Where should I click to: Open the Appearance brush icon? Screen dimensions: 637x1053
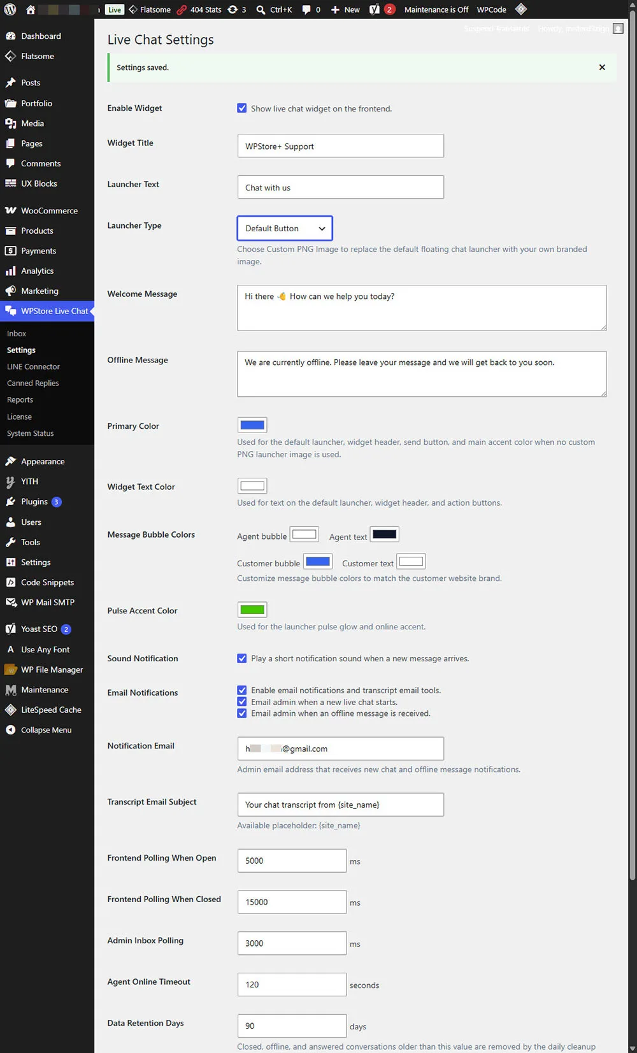pyautogui.click(x=11, y=461)
